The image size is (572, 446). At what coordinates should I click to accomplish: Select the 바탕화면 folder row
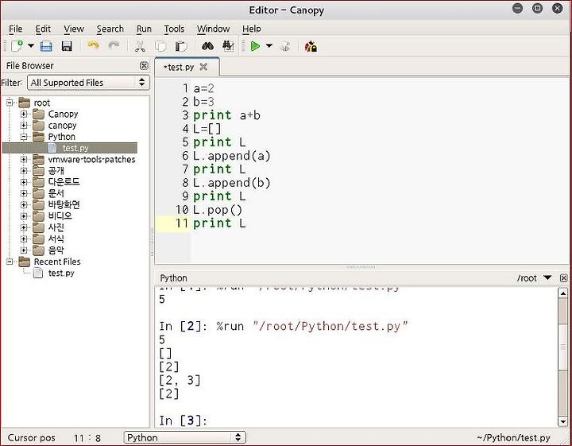point(64,205)
